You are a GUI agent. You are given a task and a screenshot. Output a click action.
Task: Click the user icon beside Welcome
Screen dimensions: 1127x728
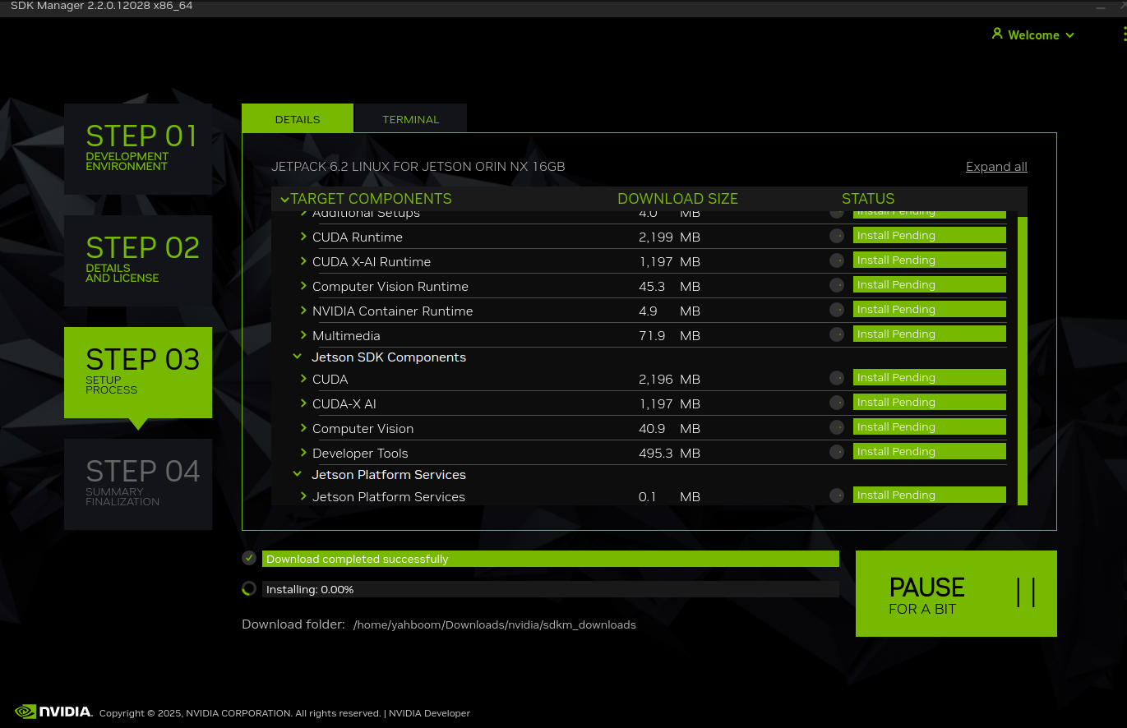[997, 35]
